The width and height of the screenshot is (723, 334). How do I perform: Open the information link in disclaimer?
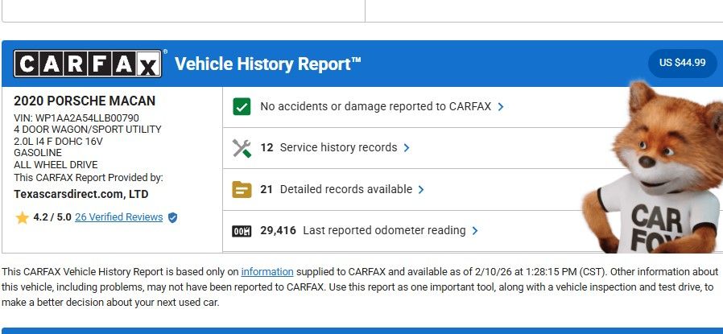[266, 271]
